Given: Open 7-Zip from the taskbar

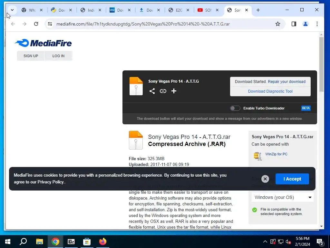Looking at the screenshot, I should tap(71, 242).
